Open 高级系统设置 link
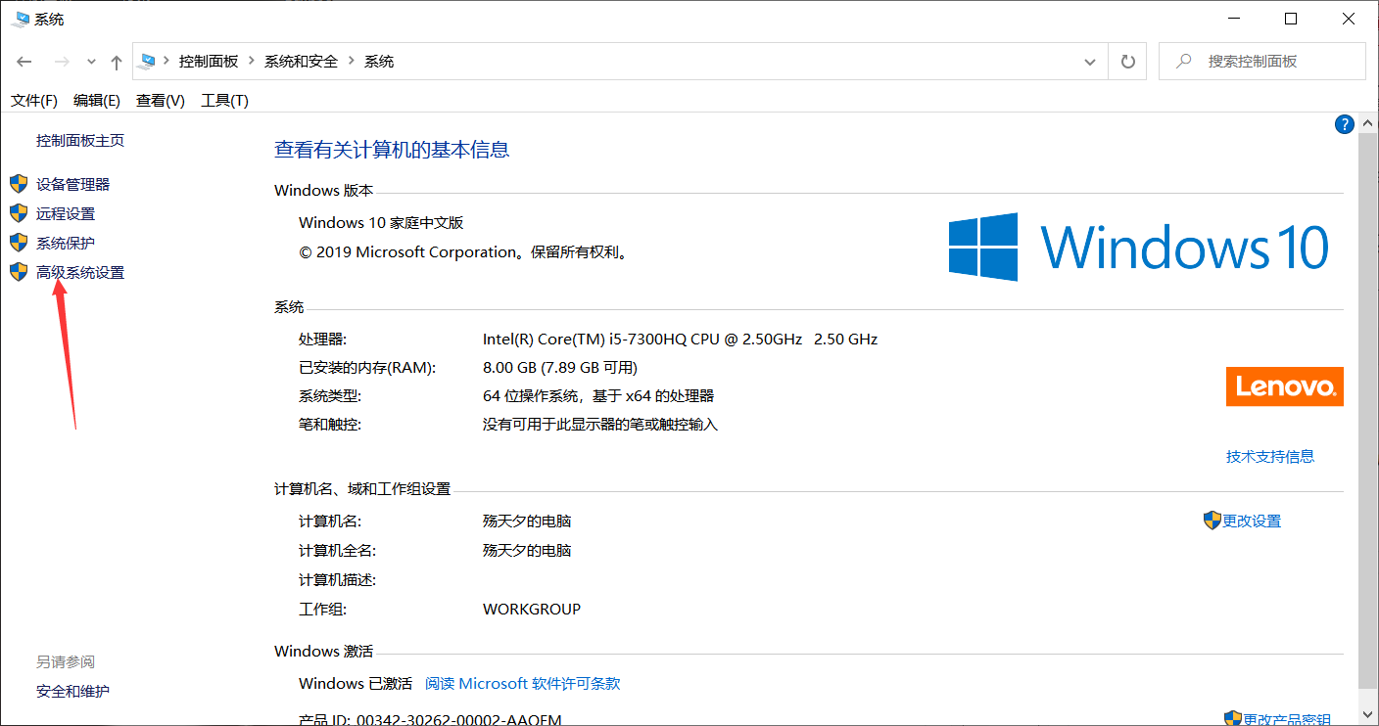The image size is (1379, 726). 80,273
